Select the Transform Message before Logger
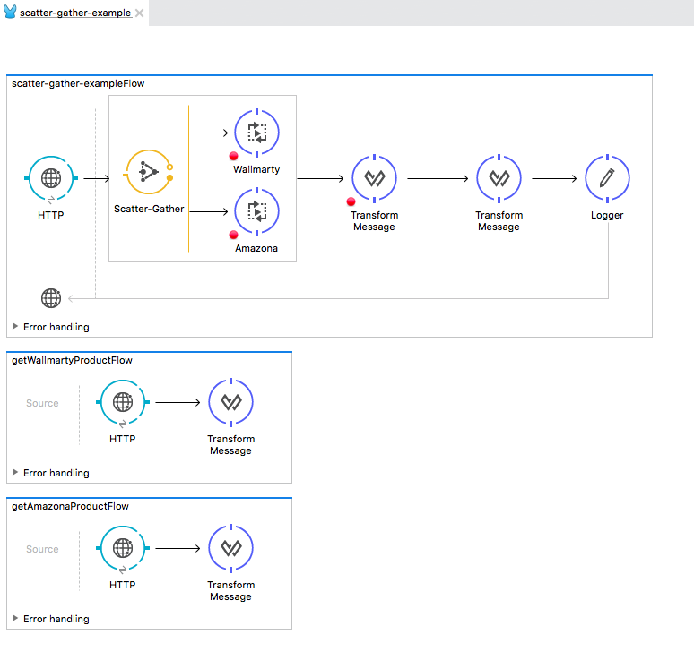Viewport: 694px width, 660px height. click(x=499, y=178)
